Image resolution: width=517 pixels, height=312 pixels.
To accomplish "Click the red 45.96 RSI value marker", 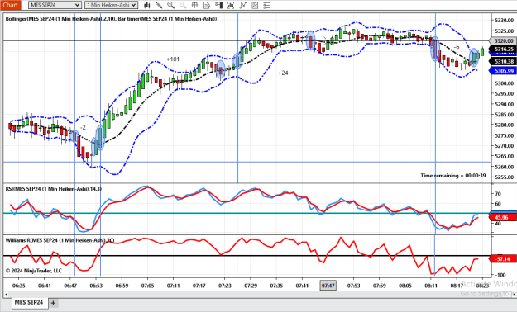I will pyautogui.click(x=502, y=218).
